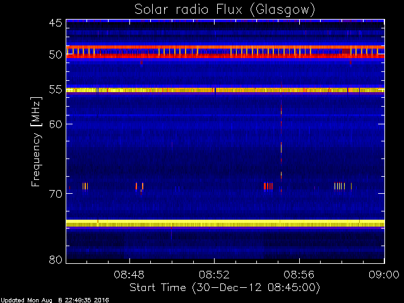The image size is (404, 303).
Task: Click the 55 frequency tick label
Action: point(56,90)
